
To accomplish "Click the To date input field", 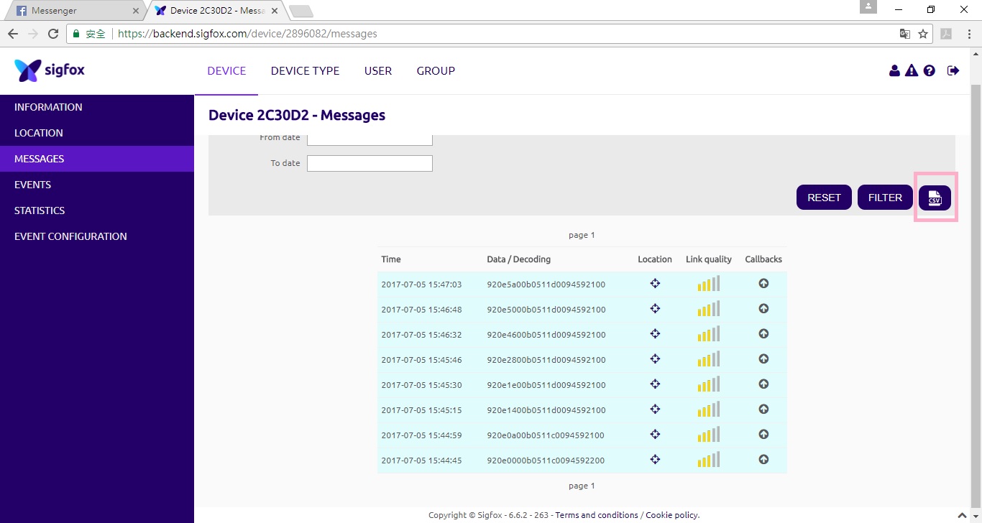I will pos(370,163).
